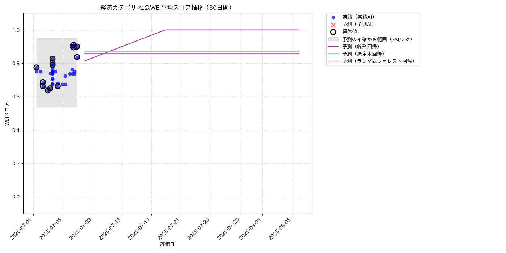Click the x-axis label 評価日
This screenshot has width=506, height=253.
[x=167, y=245]
